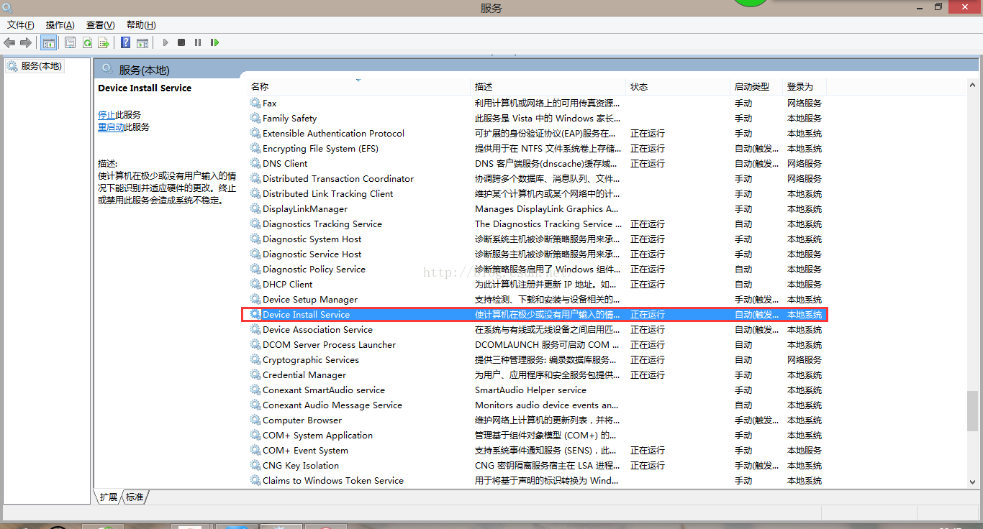983x529 pixels.
Task: Sort by the 名称 column header
Action: coord(359,86)
